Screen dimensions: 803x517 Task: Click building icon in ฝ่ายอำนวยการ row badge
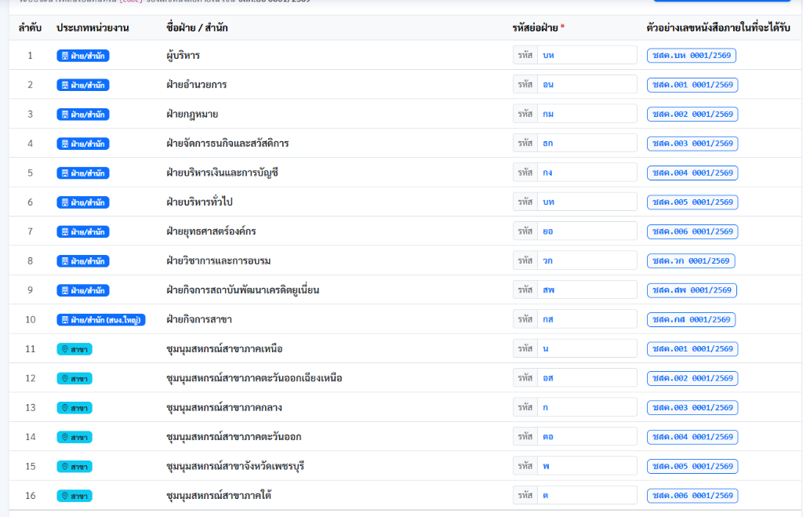[x=65, y=85]
